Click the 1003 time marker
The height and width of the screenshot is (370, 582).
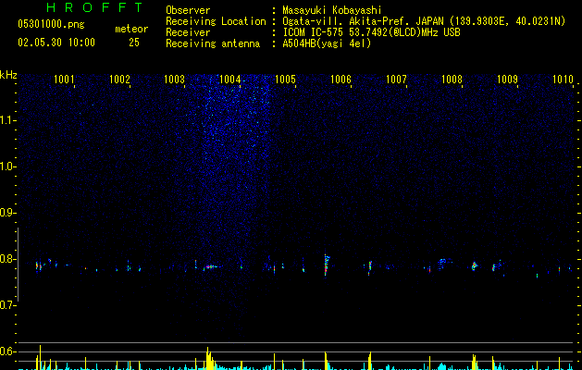(x=175, y=79)
